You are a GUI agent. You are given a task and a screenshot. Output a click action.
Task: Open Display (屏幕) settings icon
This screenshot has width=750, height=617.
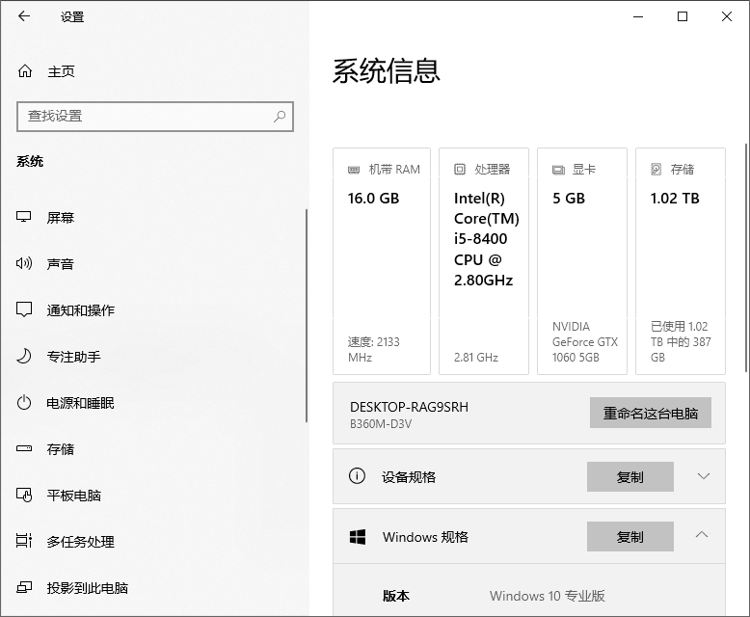tap(25, 218)
